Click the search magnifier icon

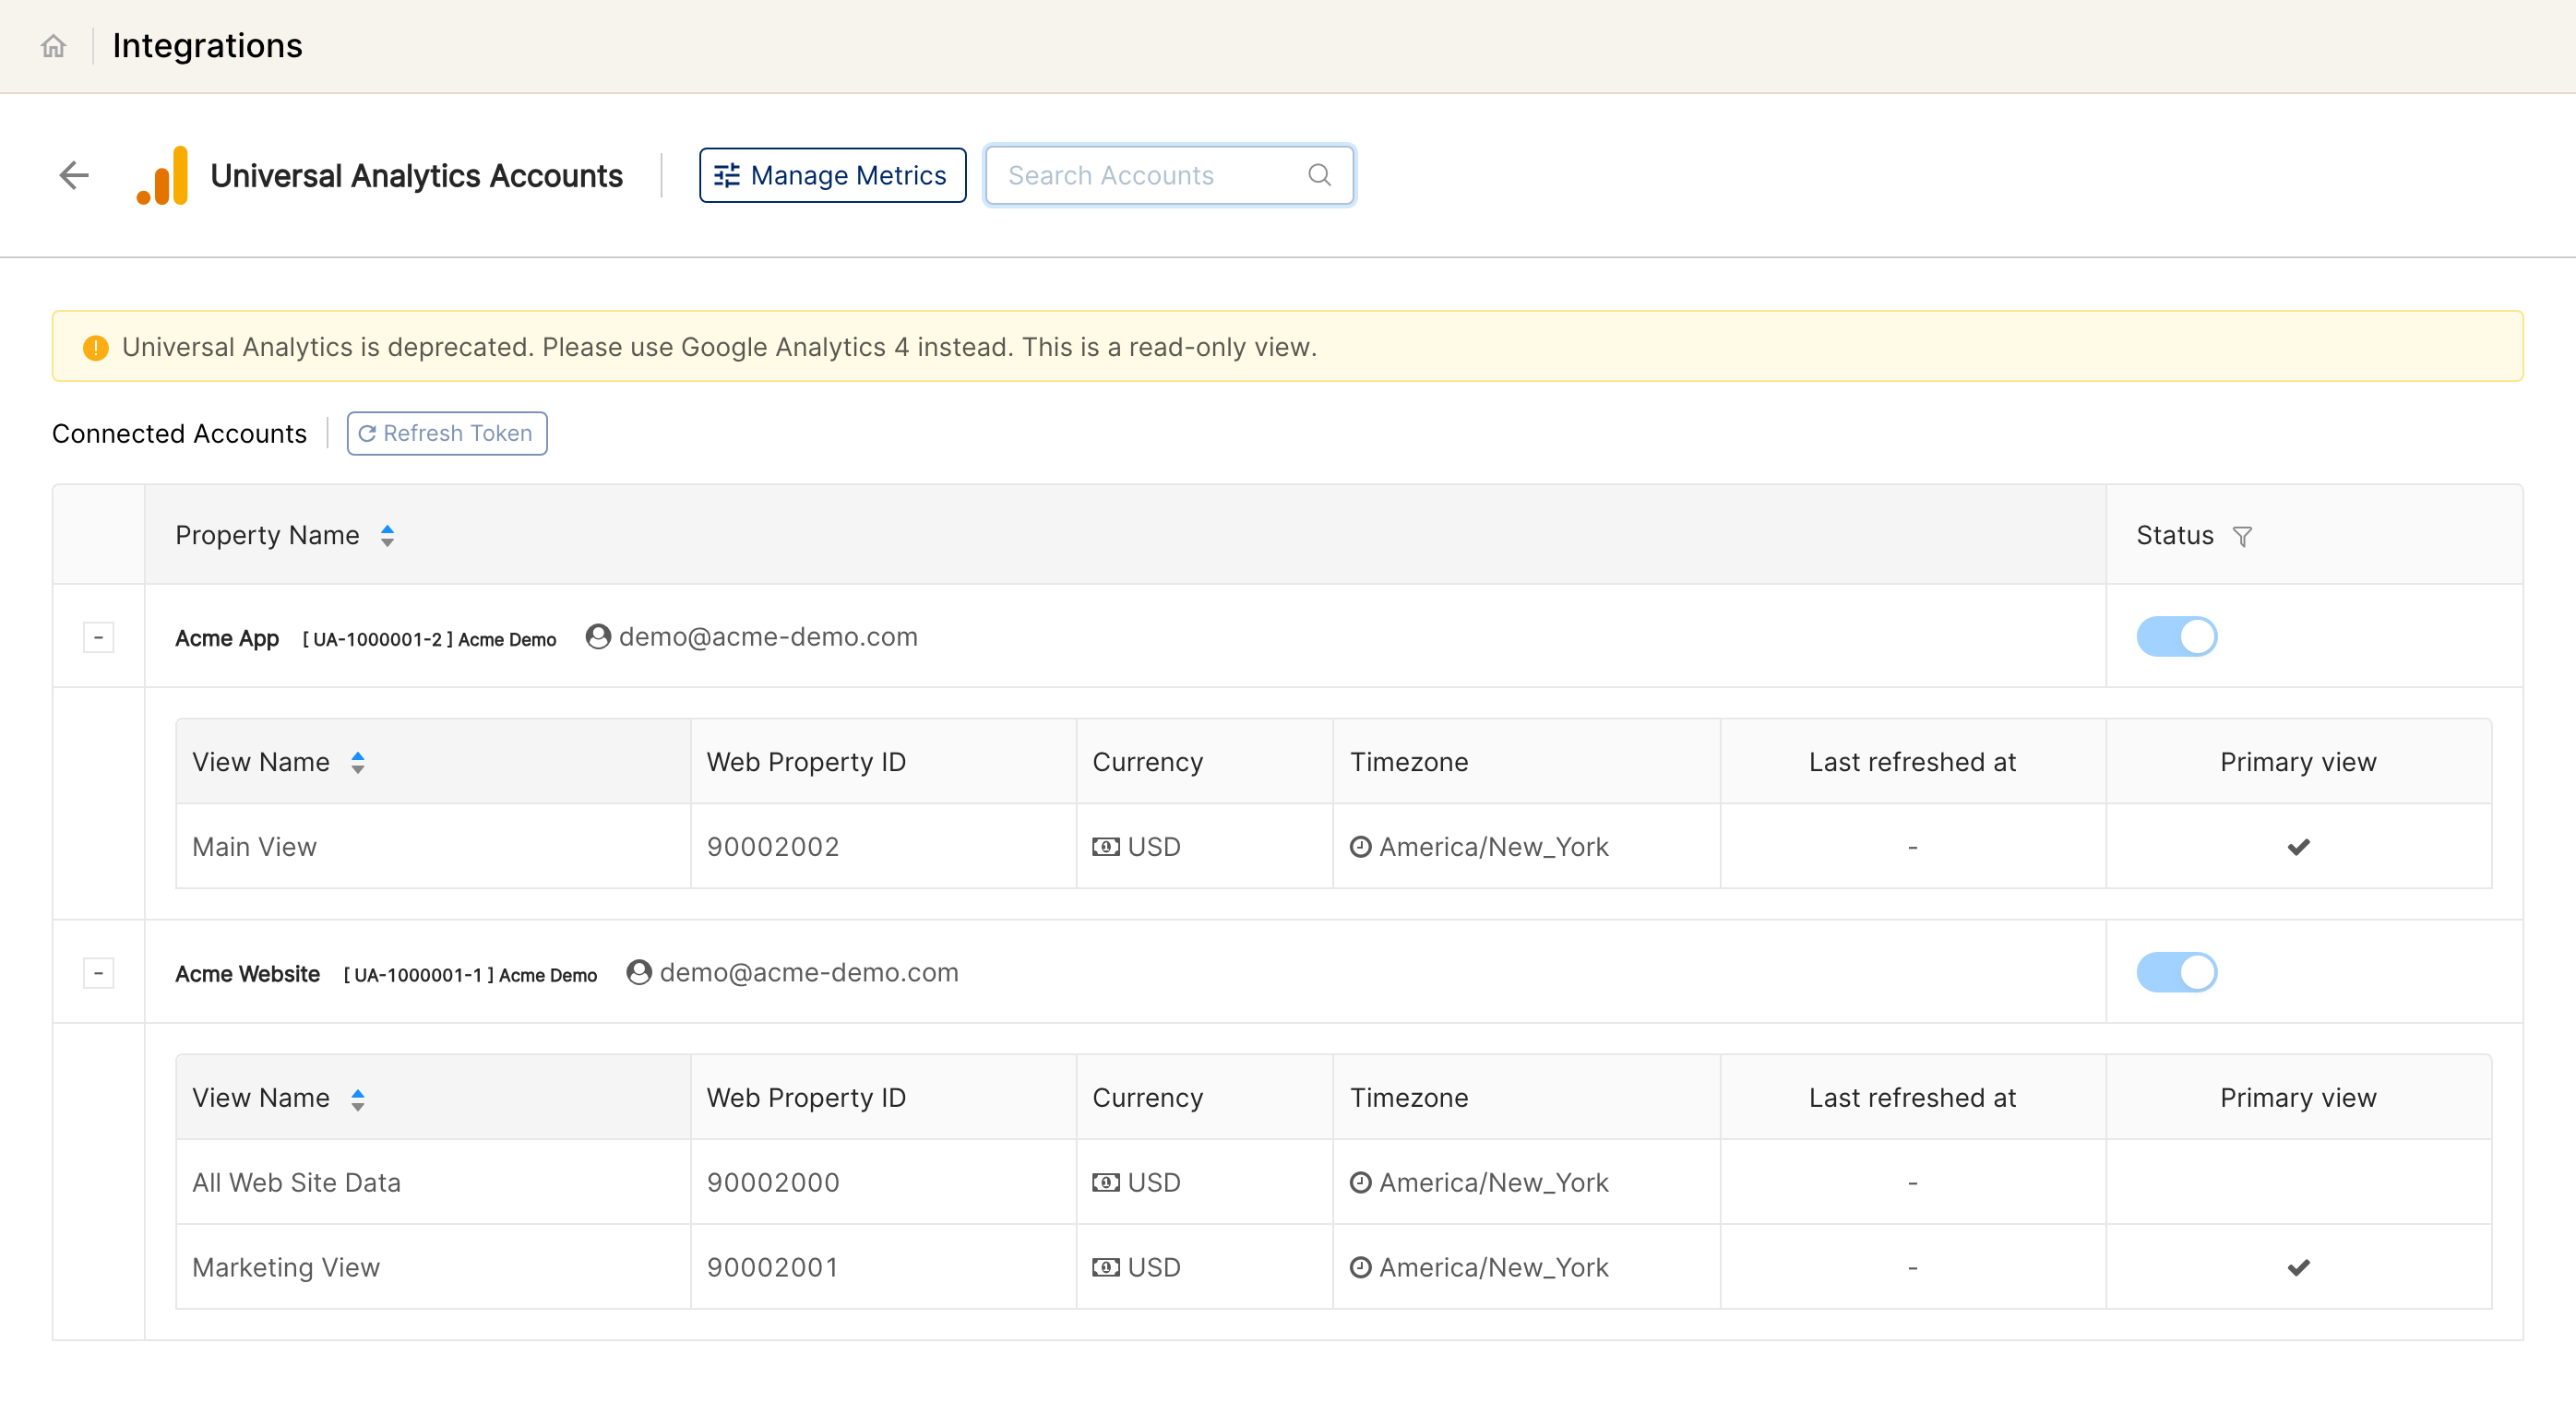tap(1320, 175)
